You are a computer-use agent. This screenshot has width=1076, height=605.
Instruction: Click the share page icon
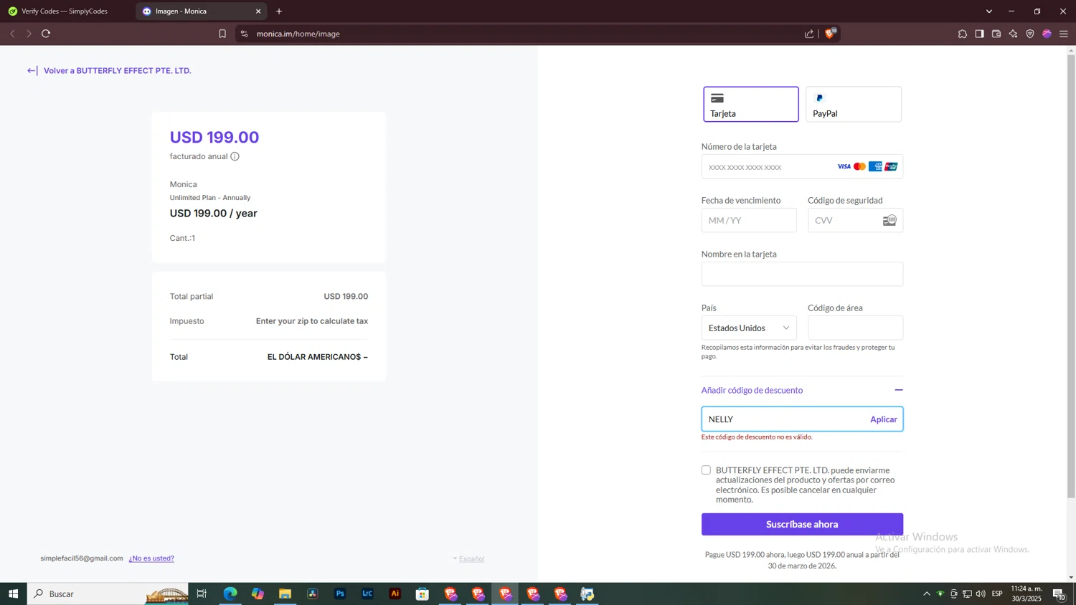[x=809, y=34]
